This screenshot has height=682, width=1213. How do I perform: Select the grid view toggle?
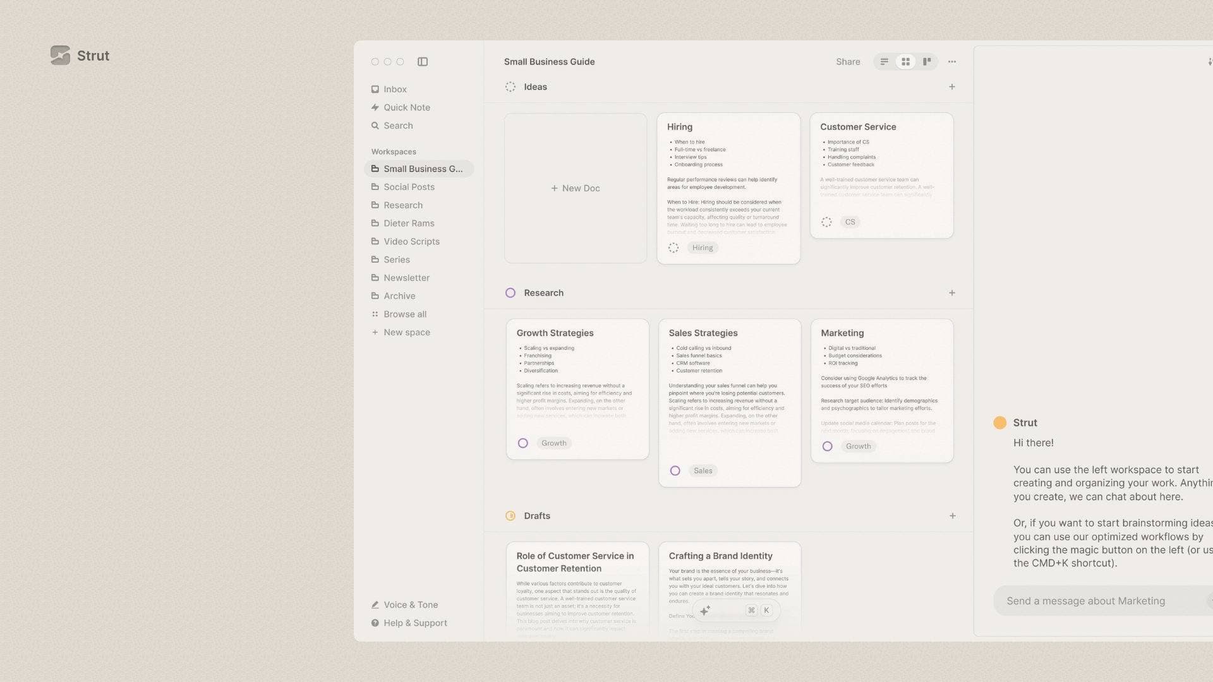(x=905, y=61)
